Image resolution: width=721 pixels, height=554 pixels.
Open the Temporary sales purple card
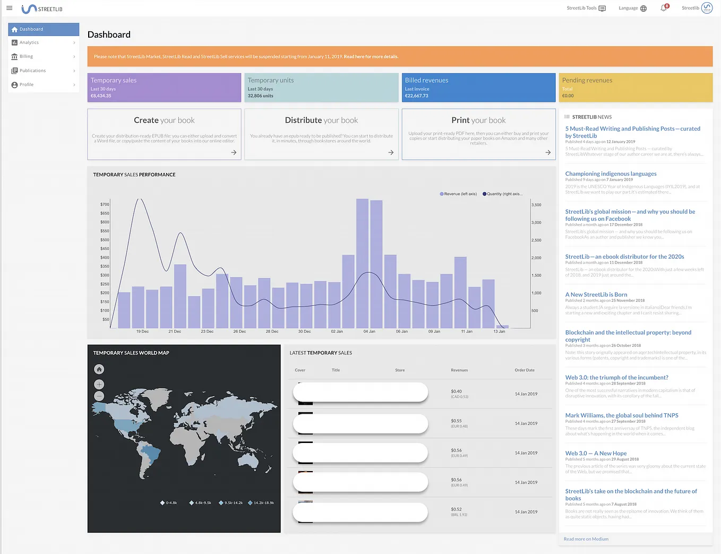tap(164, 88)
